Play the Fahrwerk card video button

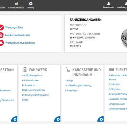[58, 119]
